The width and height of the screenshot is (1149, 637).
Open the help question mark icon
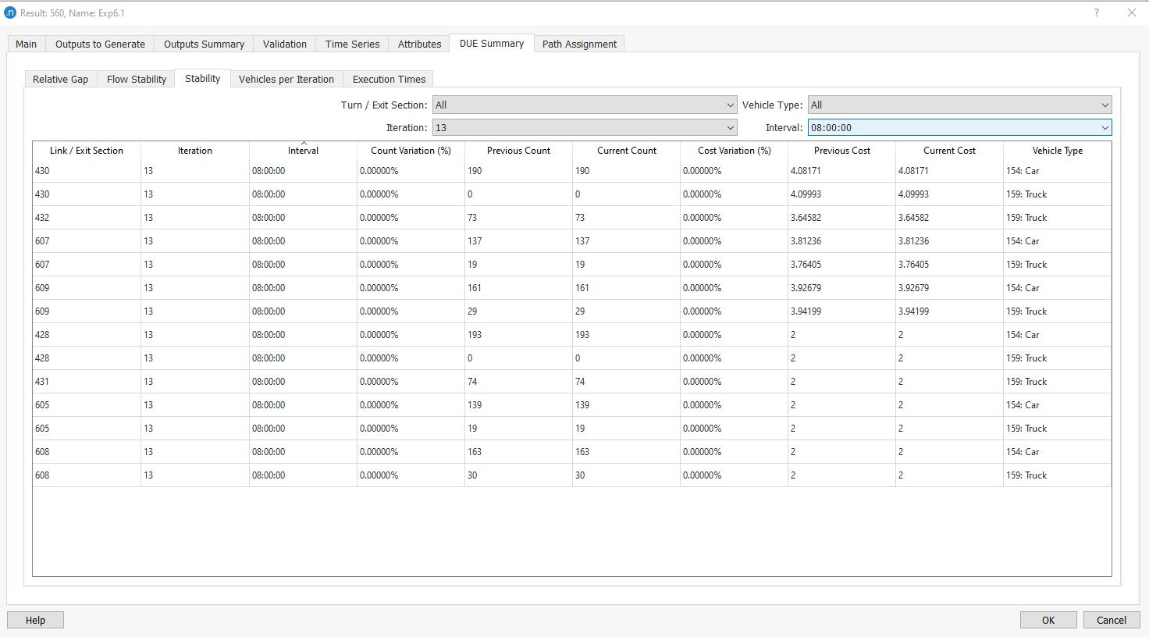[1096, 12]
